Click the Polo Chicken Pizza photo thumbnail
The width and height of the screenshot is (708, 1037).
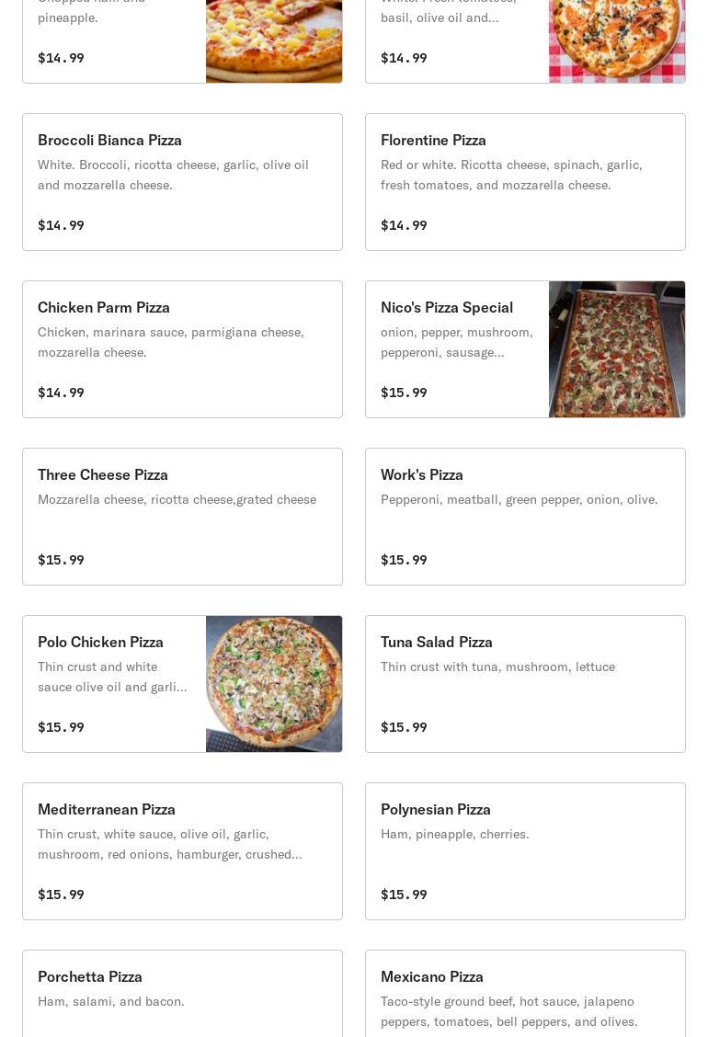coord(274,684)
